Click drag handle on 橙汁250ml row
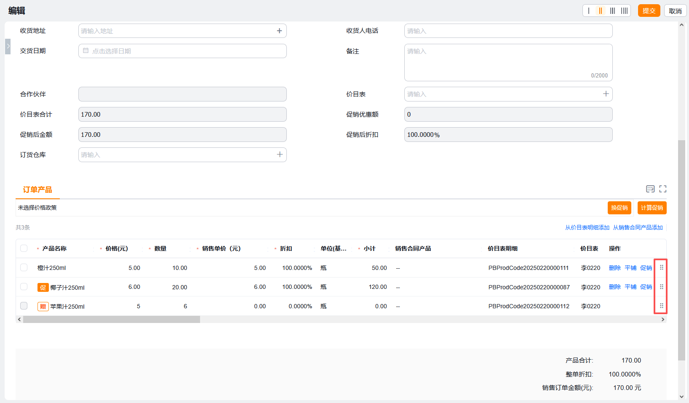The height and width of the screenshot is (403, 689). click(661, 267)
